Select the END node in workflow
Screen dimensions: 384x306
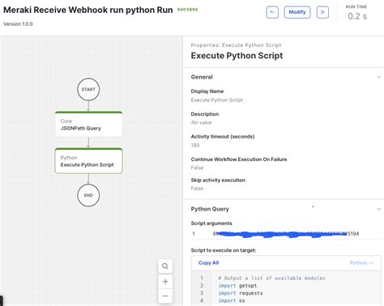click(x=88, y=195)
